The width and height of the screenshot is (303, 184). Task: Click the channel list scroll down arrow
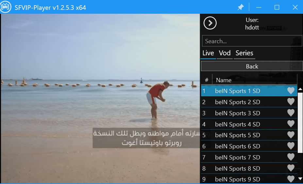coord(300,178)
